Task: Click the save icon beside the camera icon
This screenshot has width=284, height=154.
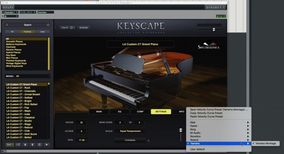Action: coord(6,151)
